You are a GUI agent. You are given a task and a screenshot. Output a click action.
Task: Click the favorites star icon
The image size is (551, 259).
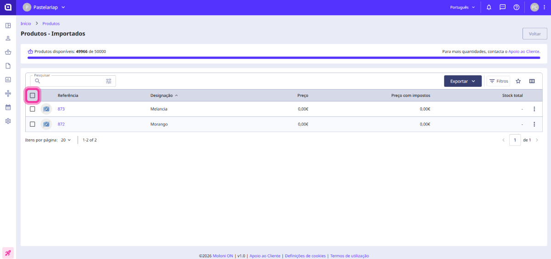(518, 81)
